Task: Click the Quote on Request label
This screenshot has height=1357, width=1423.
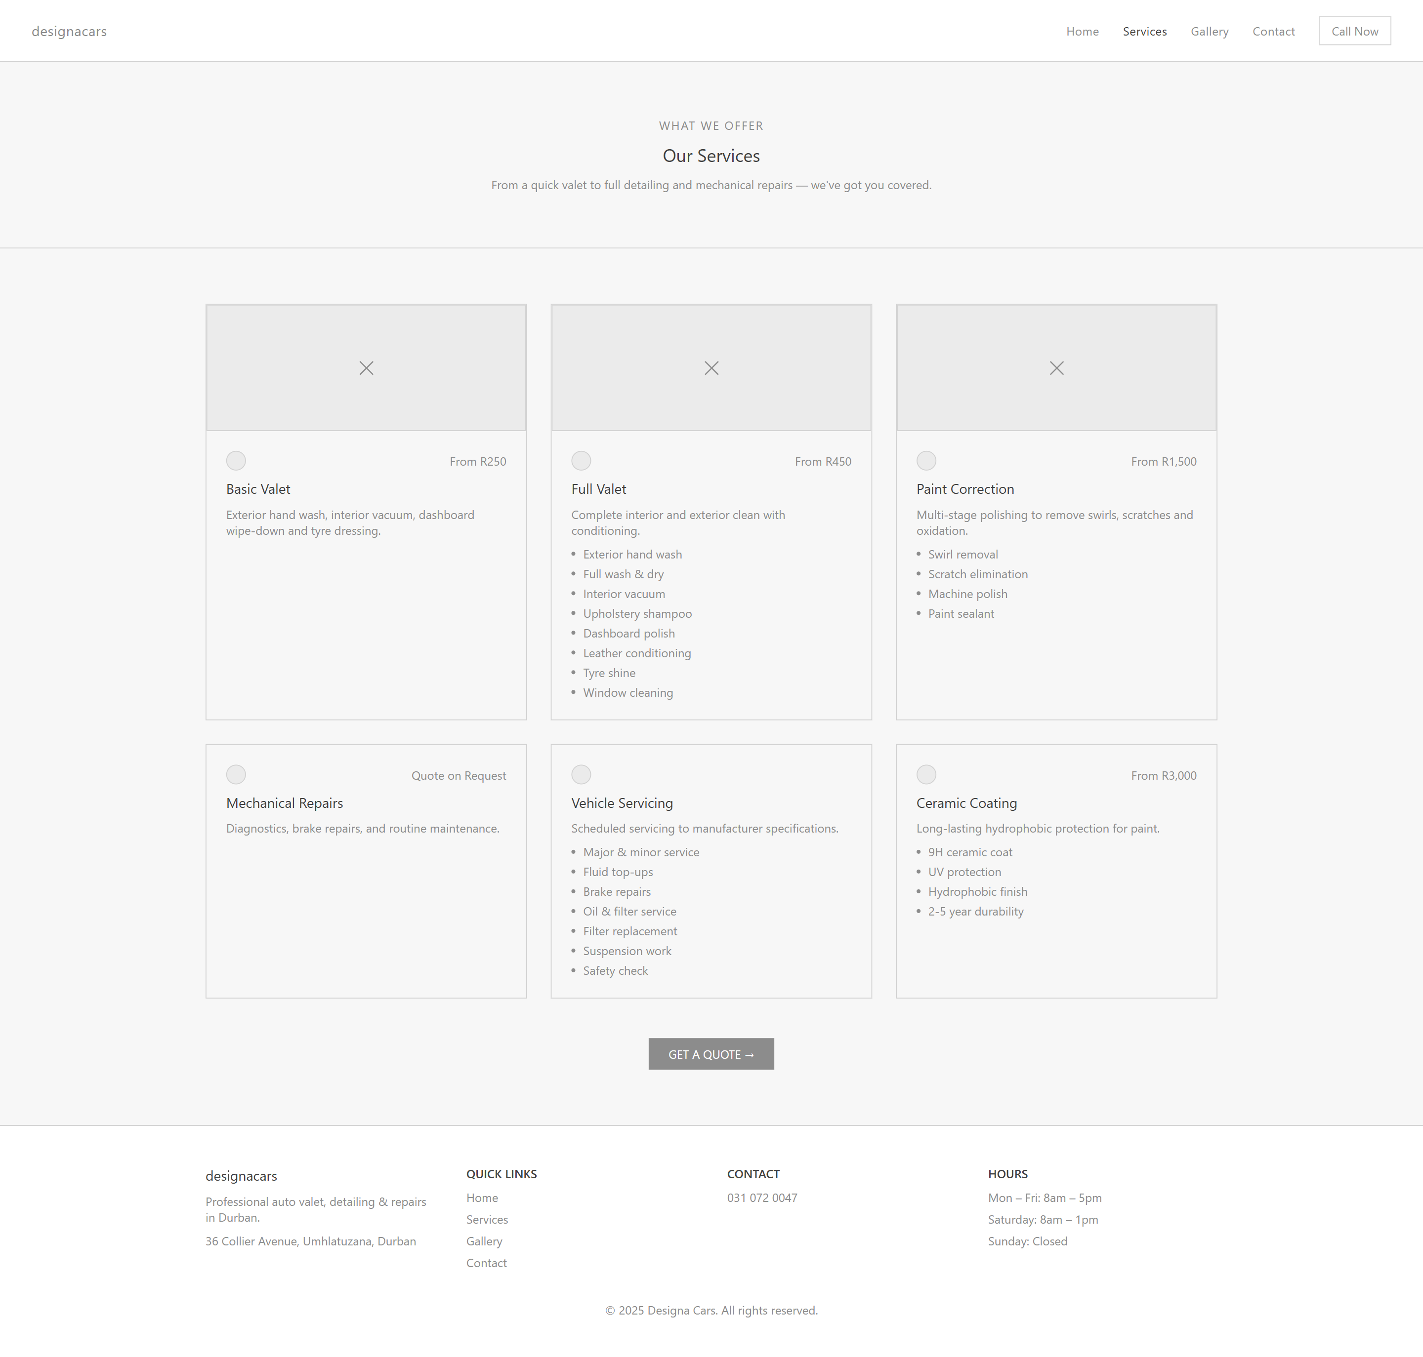Action: tap(459, 775)
